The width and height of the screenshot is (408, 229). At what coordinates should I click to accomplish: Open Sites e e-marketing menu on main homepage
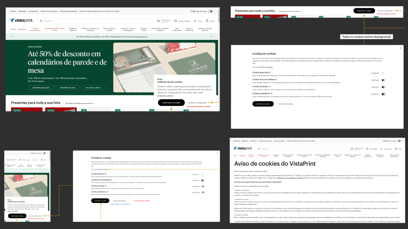coord(189,29)
